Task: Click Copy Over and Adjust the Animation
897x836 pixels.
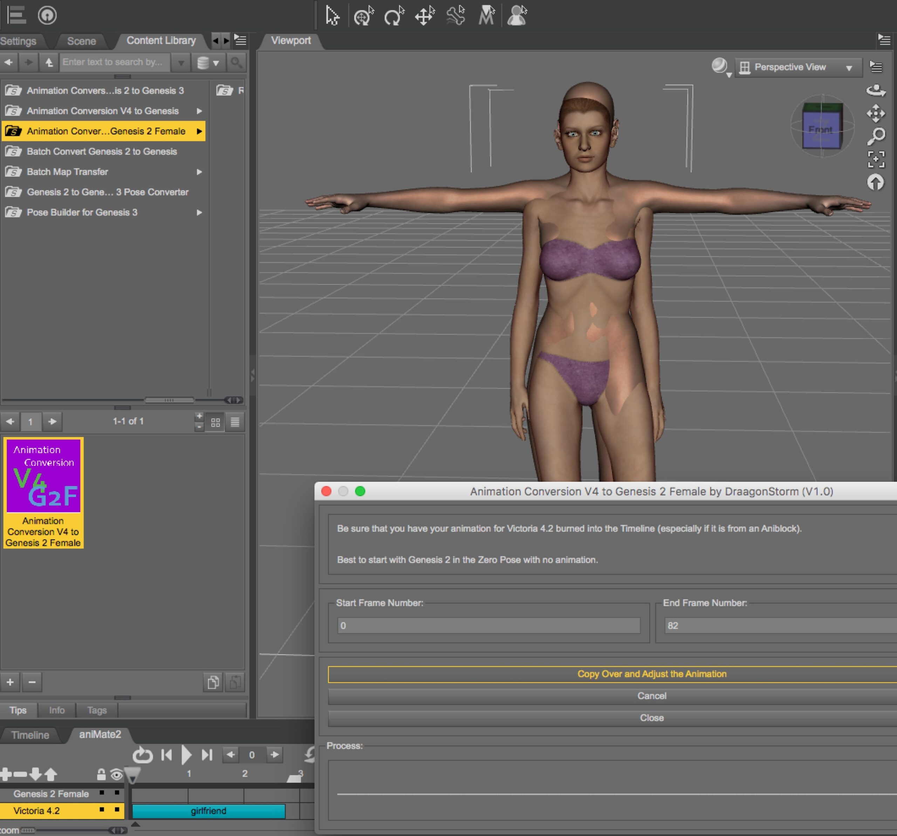Action: (651, 673)
